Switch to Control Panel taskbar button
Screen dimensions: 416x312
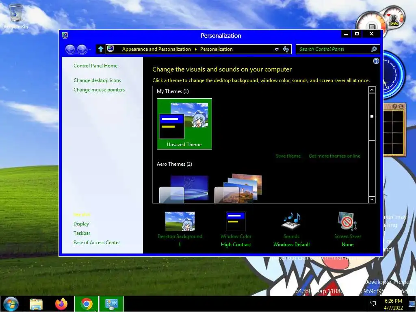coord(112,304)
